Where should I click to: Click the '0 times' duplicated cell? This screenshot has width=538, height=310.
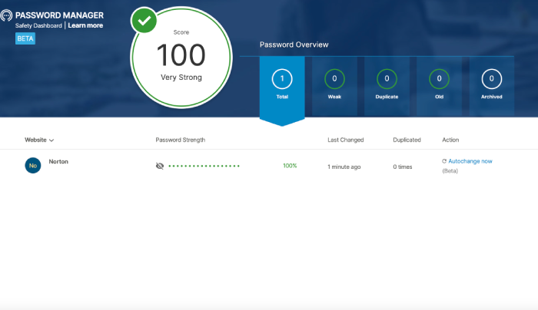(x=403, y=167)
